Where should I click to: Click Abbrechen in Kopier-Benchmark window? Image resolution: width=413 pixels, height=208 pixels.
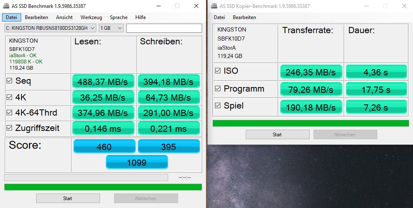point(345,134)
